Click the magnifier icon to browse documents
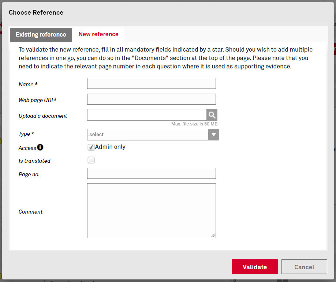336x282 pixels. 212,115
